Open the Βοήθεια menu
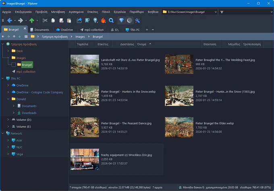Screen dimensions: 274x191 pos(153,12)
